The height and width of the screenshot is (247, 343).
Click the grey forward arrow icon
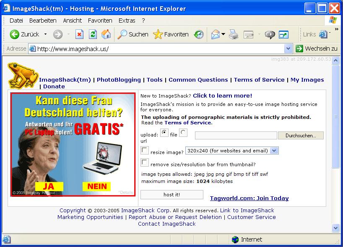[58, 34]
